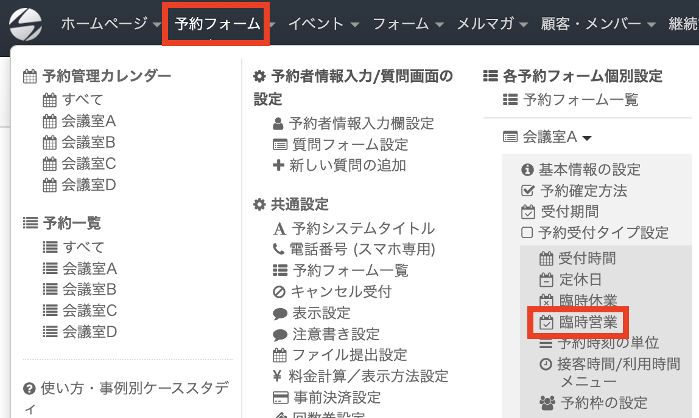The height and width of the screenshot is (418, 699).
Task: Expand the イベント dropdown in the navbar
Action: 324,24
